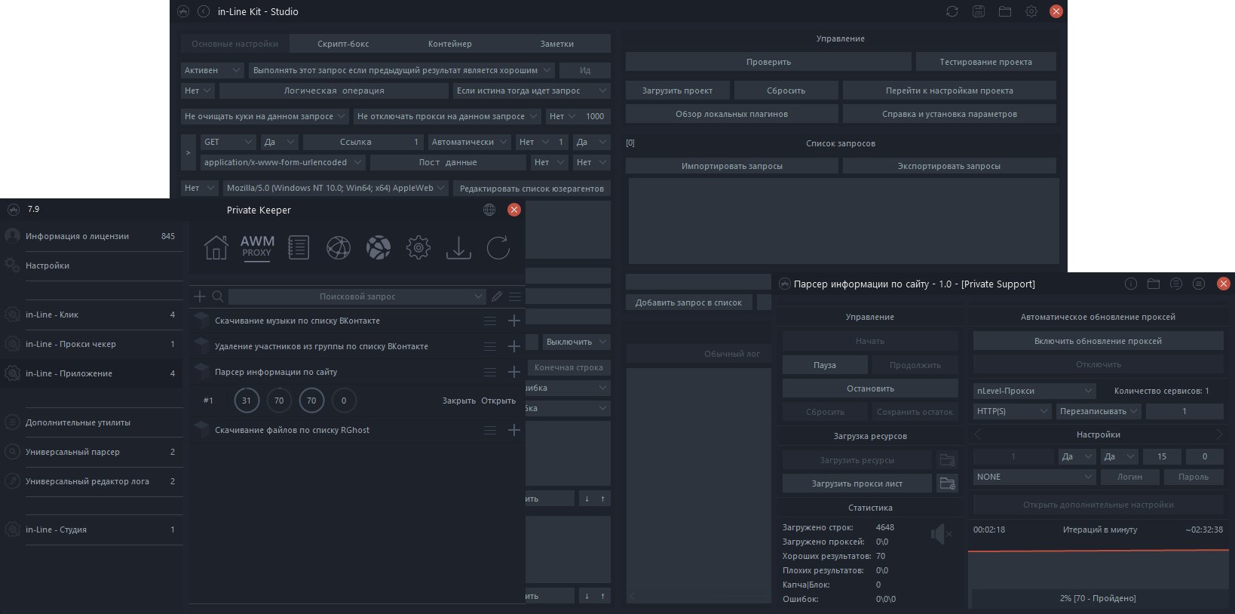Open 'Информация о лицензии' in the sidebar
This screenshot has height=614, width=1235.
[91, 236]
